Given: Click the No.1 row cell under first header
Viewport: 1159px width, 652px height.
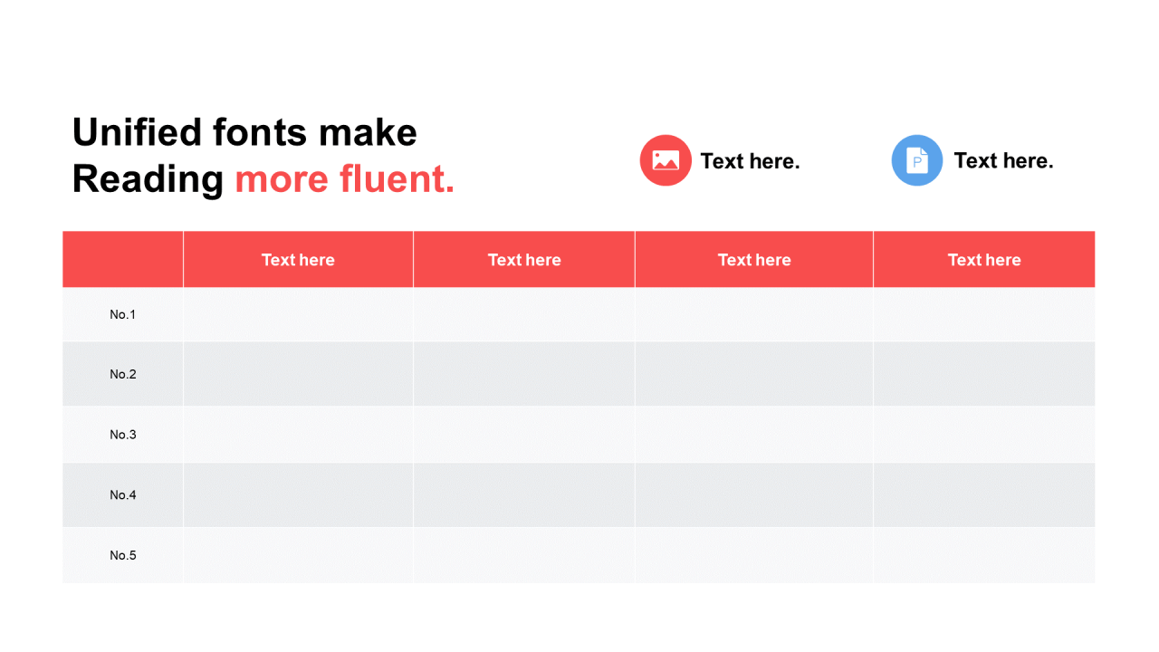Looking at the screenshot, I should [298, 314].
